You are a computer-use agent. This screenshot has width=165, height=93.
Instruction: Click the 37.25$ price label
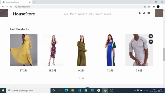tap(24, 71)
